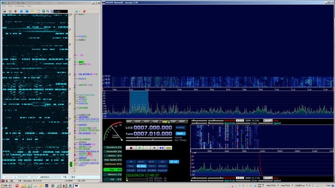Viewport: 335px width, 188px height.
Task: Click the S-meter gauge
Action: pos(113,131)
